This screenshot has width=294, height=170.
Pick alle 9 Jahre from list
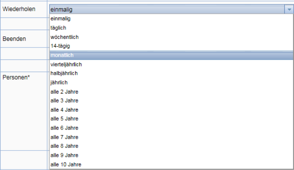(x=171, y=155)
